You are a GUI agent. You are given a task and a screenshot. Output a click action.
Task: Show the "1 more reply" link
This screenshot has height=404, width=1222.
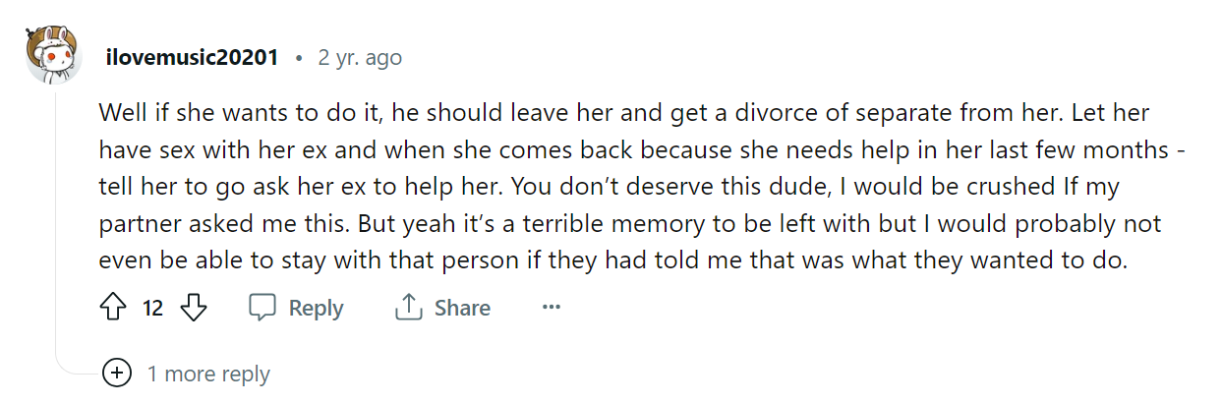click(208, 374)
